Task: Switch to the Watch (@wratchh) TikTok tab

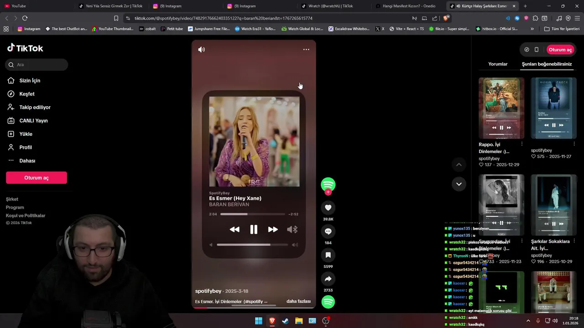Action: [334, 6]
